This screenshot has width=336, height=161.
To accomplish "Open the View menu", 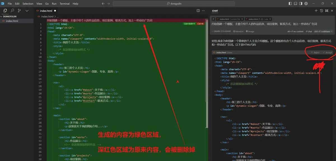I will pos(39,4).
